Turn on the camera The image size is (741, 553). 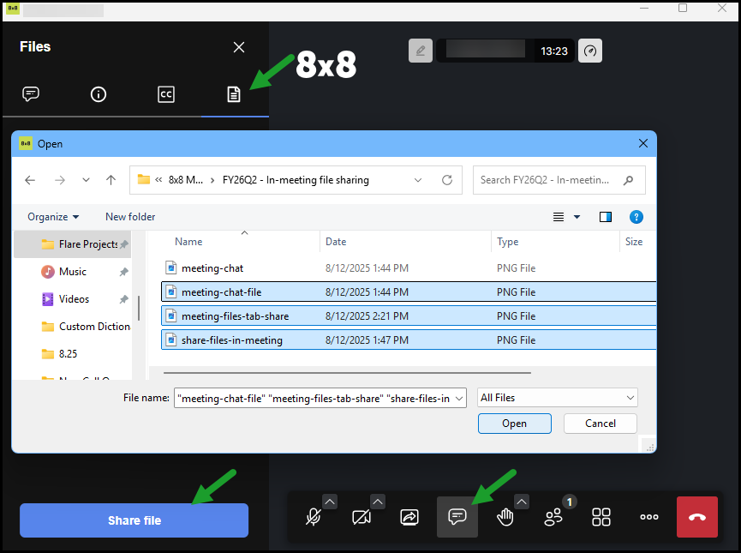pyautogui.click(x=362, y=517)
